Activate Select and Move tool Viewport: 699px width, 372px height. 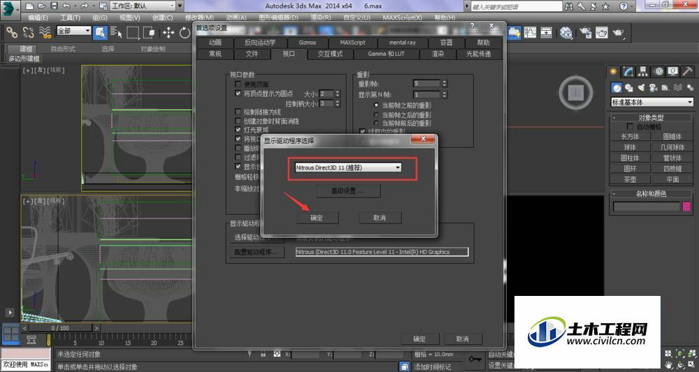(168, 33)
